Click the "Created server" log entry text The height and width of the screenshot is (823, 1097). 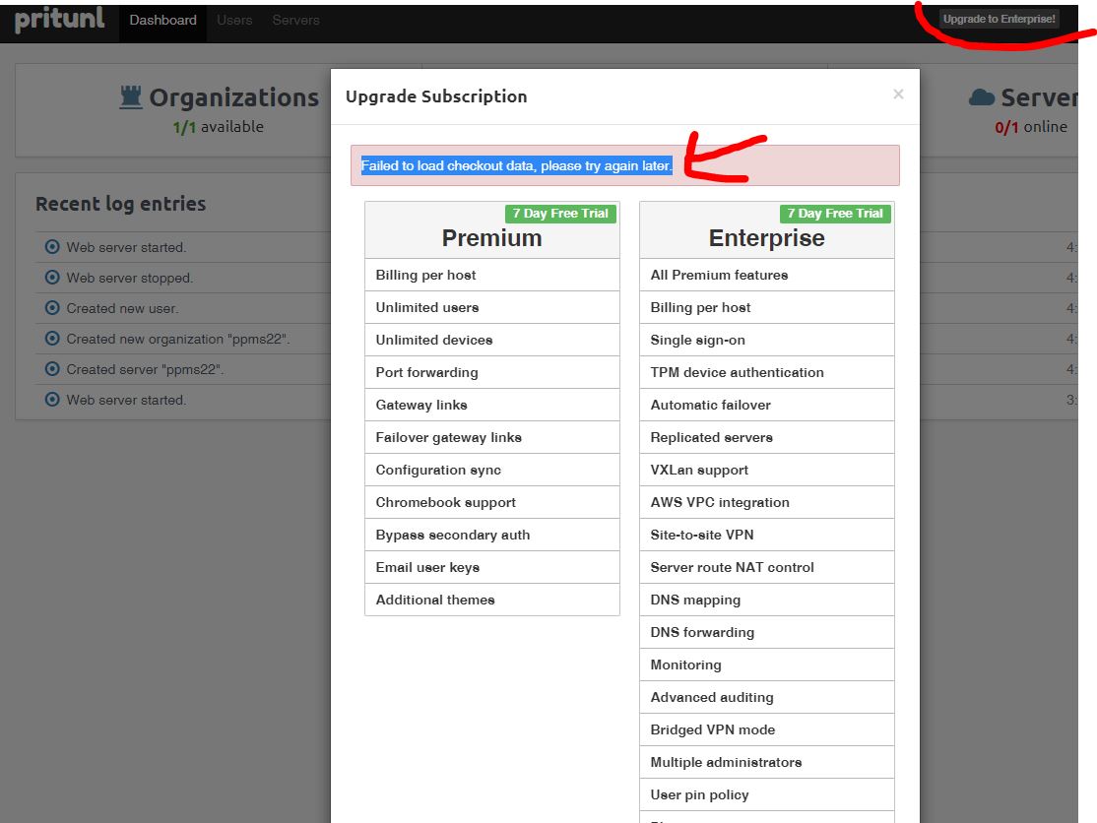click(145, 369)
